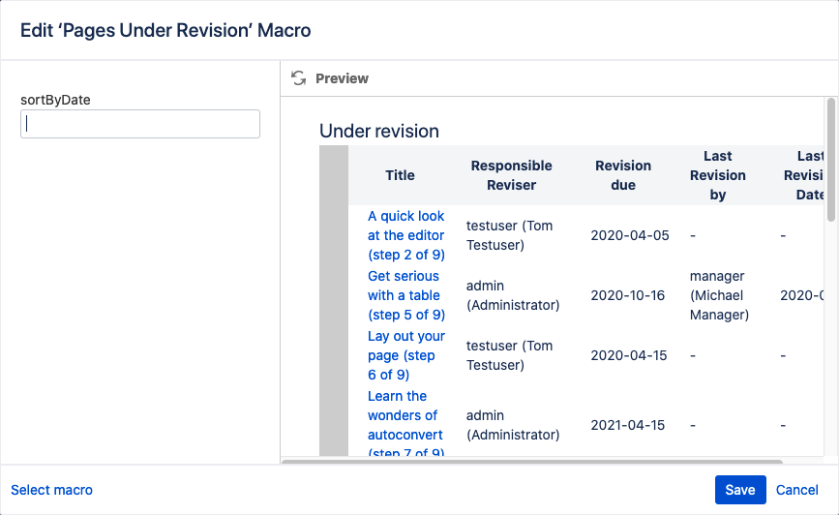Click the 2020-10-16 revision due cell
This screenshot has height=515, width=839.
pyautogui.click(x=628, y=295)
